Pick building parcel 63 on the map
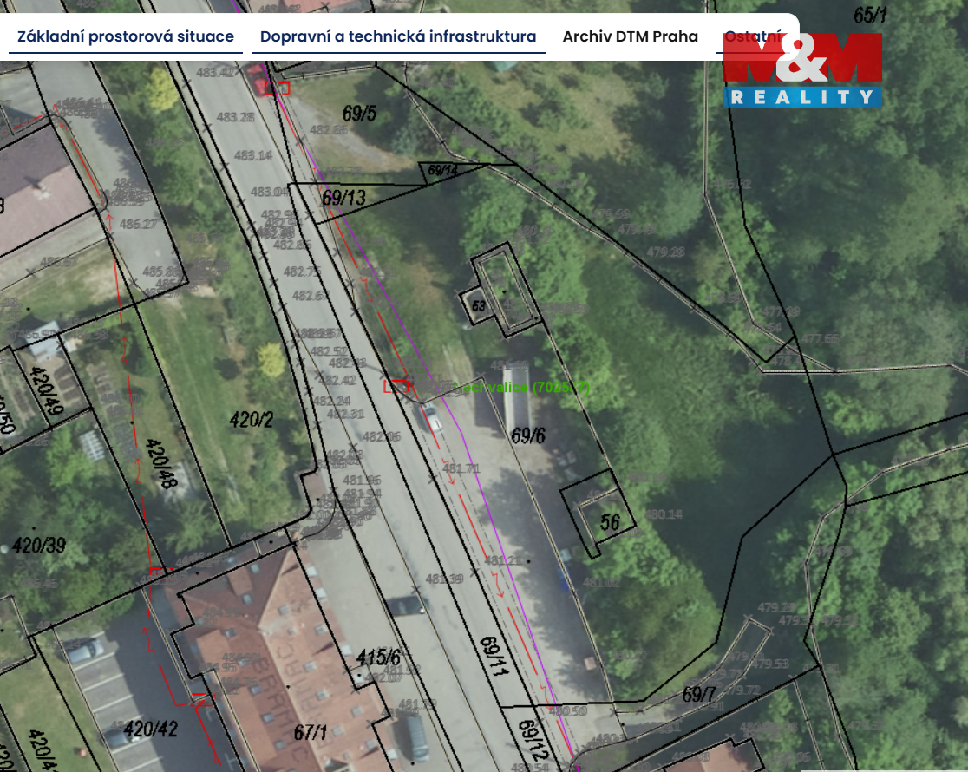The image size is (968, 772). 478,306
